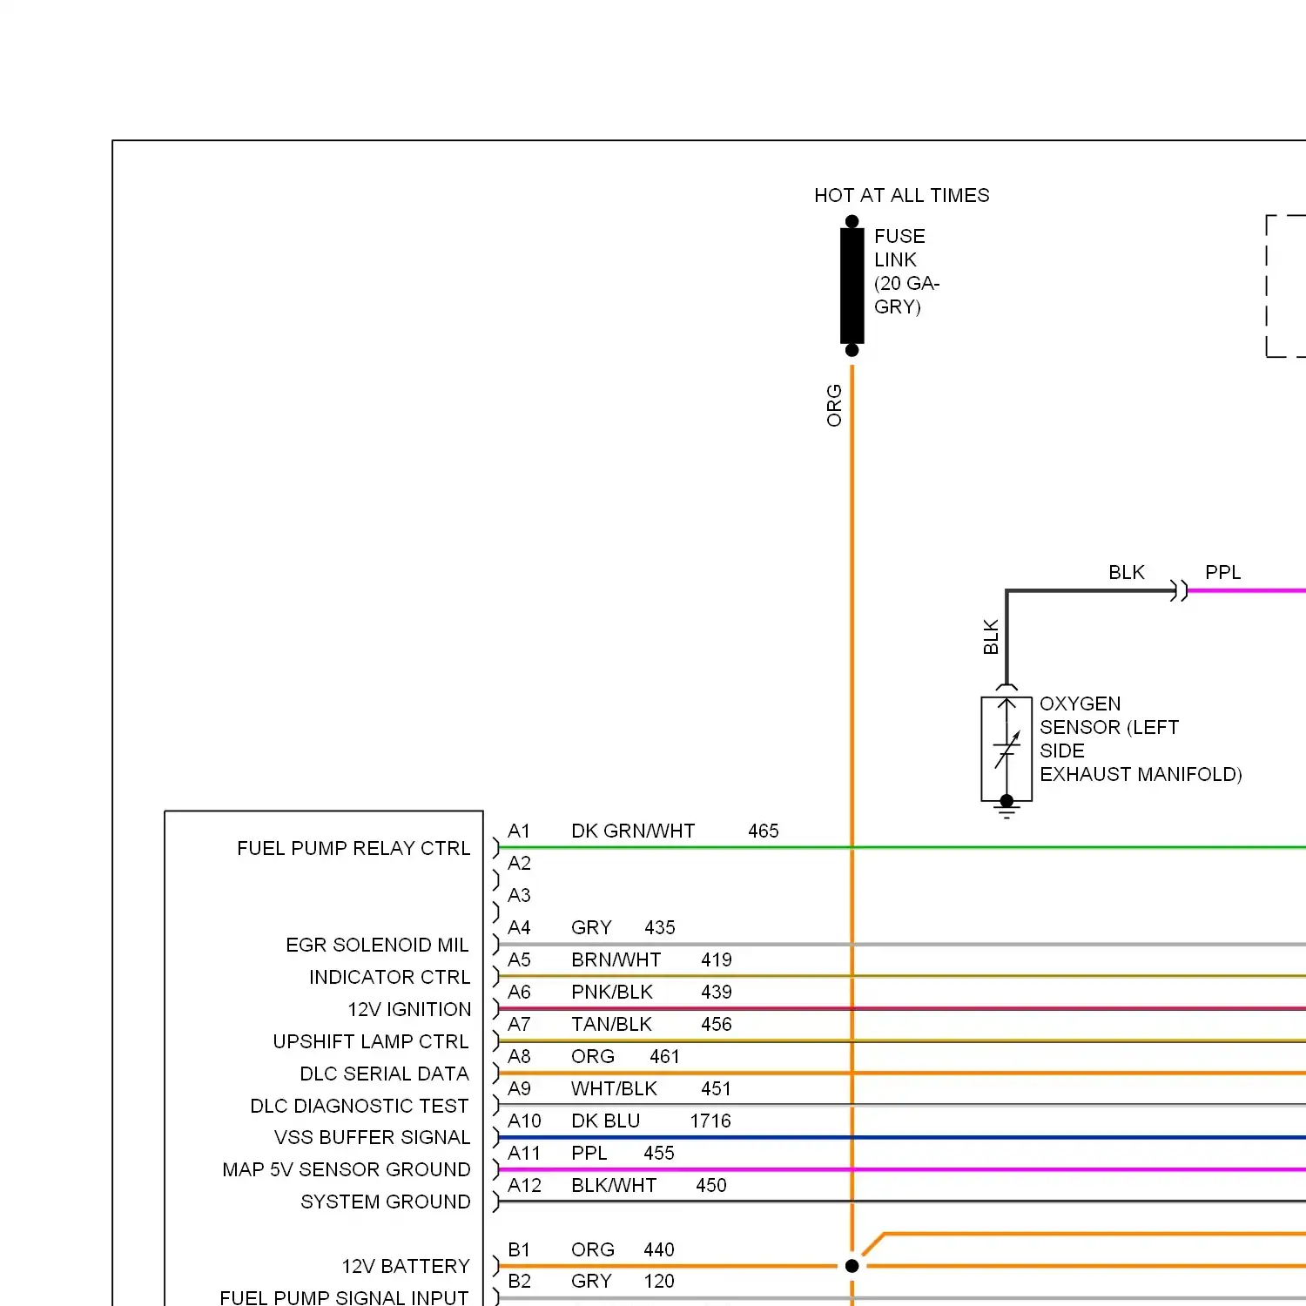Click the pin A5 label
1306x1306 pixels.
point(519,959)
